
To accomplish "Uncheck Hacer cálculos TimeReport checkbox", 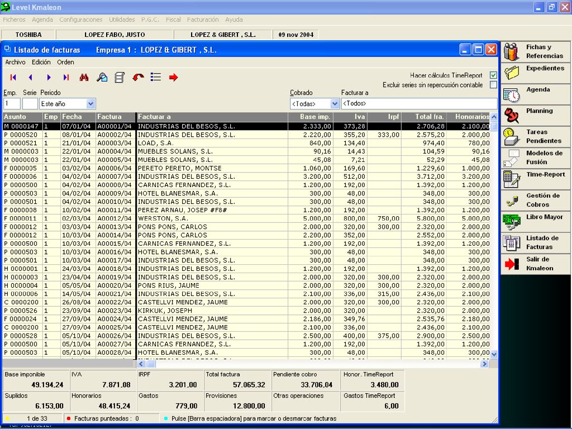I will coord(493,75).
